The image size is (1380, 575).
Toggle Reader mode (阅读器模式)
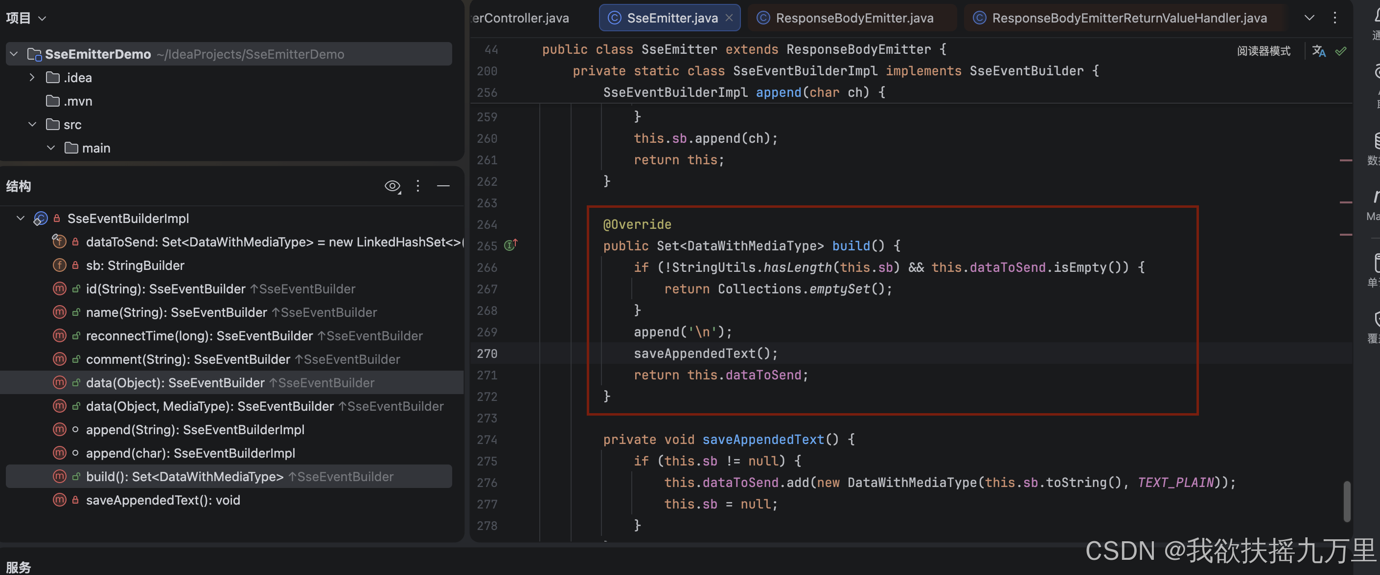(1263, 51)
